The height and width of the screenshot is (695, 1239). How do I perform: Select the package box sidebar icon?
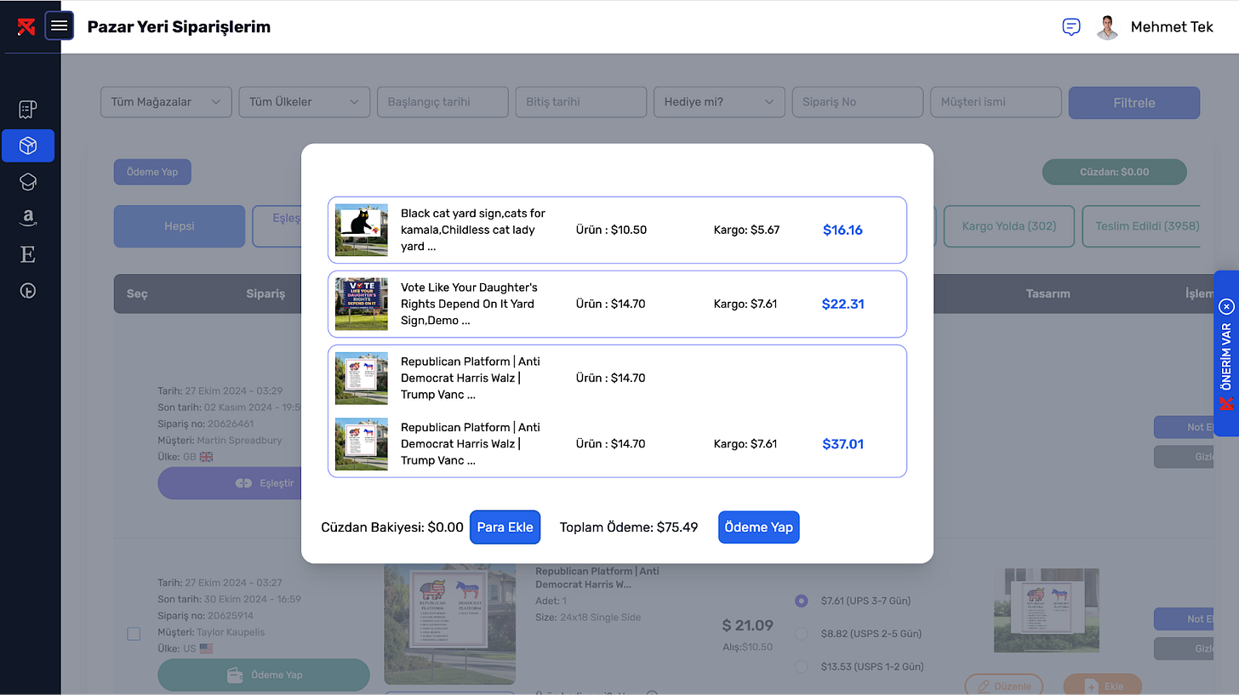coord(28,145)
